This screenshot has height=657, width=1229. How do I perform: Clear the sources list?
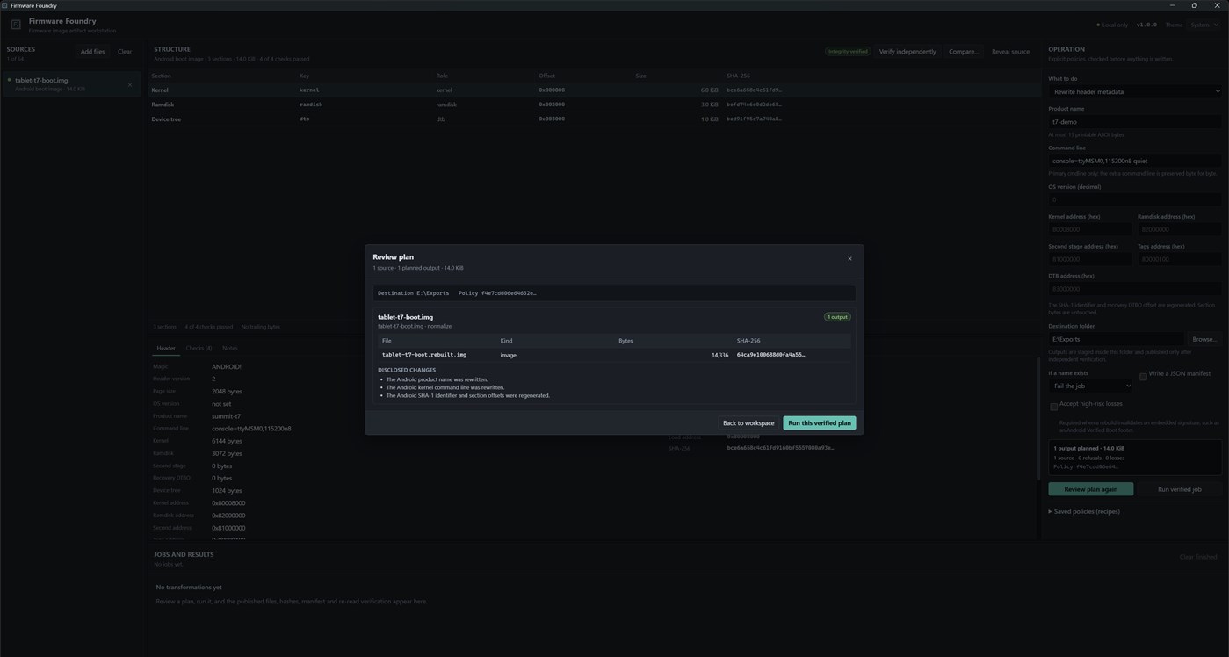point(125,52)
